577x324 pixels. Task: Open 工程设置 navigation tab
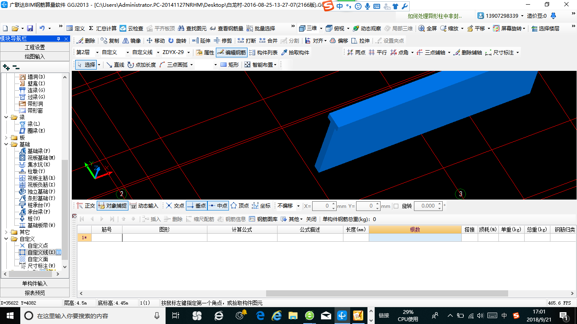35,47
